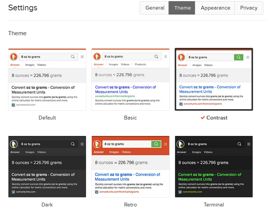Click the Terminal theme label
The height and width of the screenshot is (208, 271).
coord(214,205)
